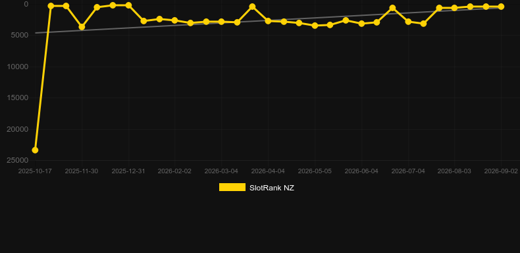
Task: Click the 2025-11-30 x-axis date label
Action: (82, 171)
